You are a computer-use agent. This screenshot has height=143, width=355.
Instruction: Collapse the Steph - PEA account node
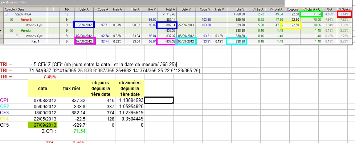6,14
